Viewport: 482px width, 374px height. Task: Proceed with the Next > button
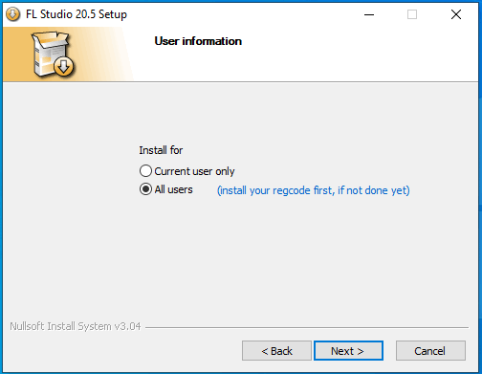coord(348,351)
